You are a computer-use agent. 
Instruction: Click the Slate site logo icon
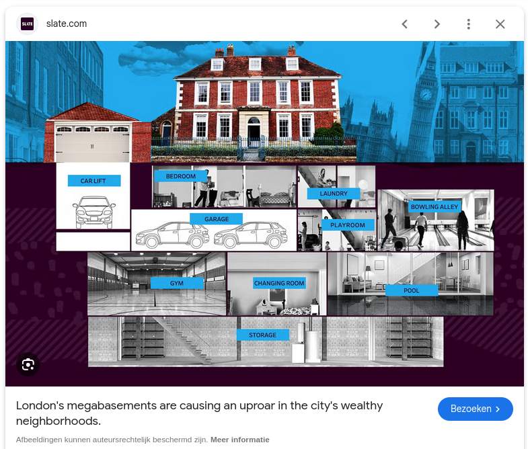[28, 24]
